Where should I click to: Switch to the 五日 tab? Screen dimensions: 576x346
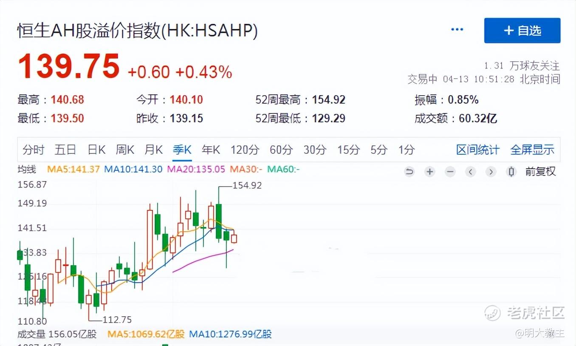[x=65, y=150]
